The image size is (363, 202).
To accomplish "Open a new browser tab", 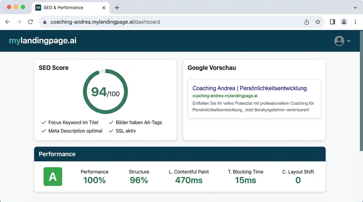I will (117, 8).
